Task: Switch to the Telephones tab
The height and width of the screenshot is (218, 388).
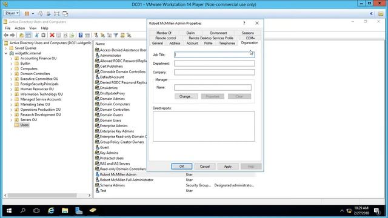Action: [x=227, y=43]
